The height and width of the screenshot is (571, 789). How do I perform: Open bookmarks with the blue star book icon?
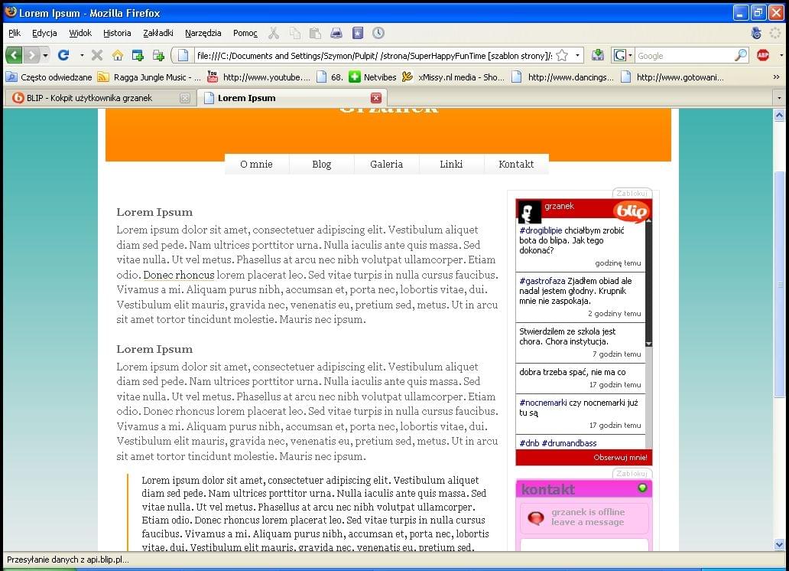coord(357,33)
